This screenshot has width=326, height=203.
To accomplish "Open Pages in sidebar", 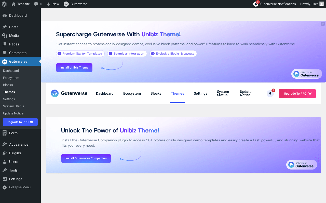I will (x=20, y=44).
